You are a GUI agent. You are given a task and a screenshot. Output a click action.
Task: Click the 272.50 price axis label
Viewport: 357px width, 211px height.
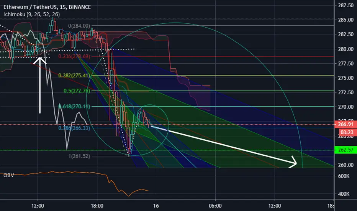pos(346,92)
